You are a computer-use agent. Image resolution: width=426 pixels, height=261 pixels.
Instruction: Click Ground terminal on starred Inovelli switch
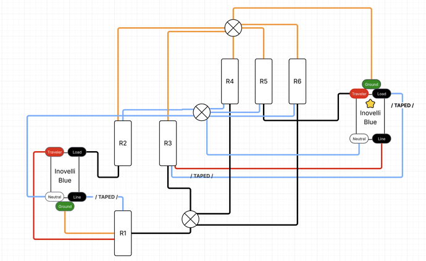click(x=372, y=84)
